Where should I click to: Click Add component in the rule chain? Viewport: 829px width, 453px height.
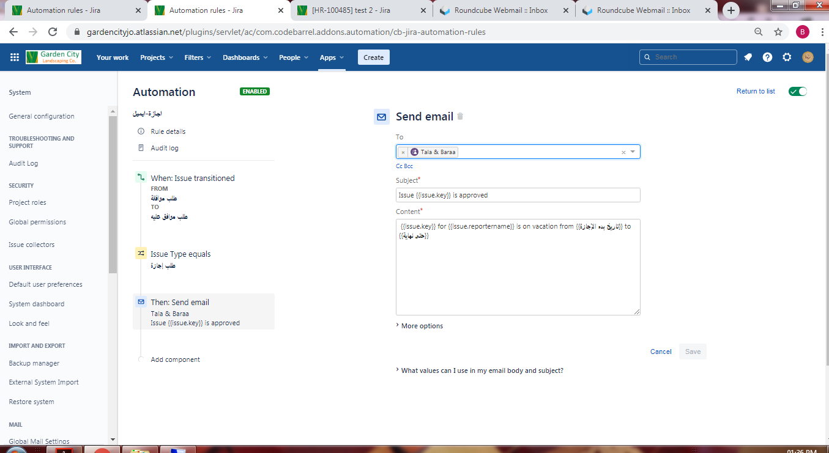point(175,359)
